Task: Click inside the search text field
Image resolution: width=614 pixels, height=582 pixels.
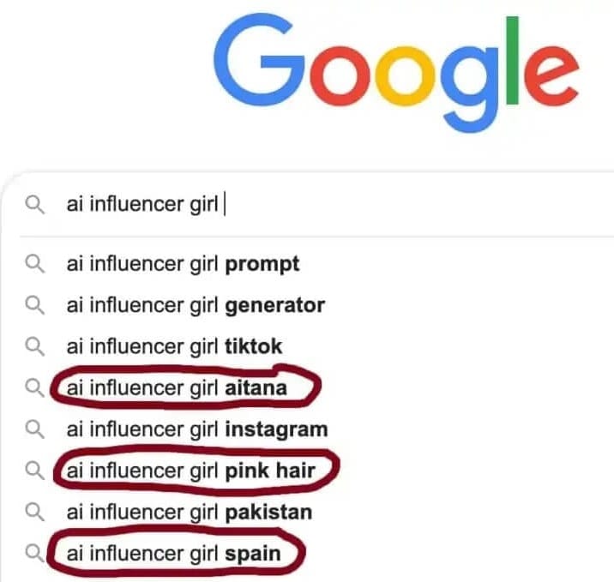Action: 144,206
